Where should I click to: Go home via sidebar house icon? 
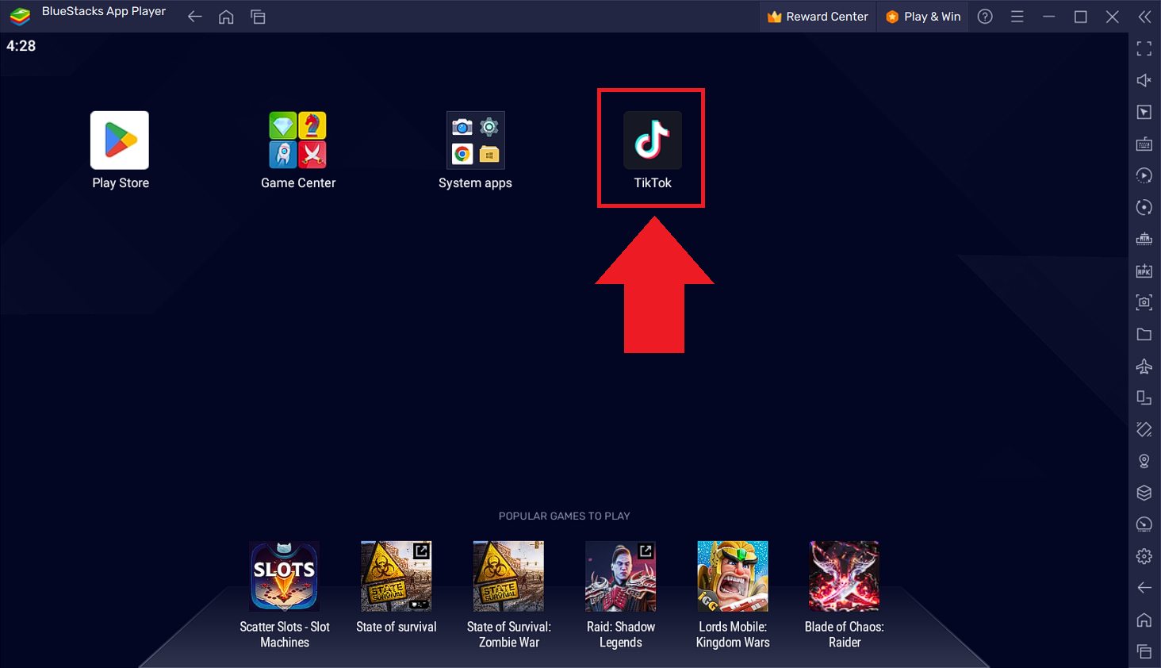click(x=1144, y=620)
